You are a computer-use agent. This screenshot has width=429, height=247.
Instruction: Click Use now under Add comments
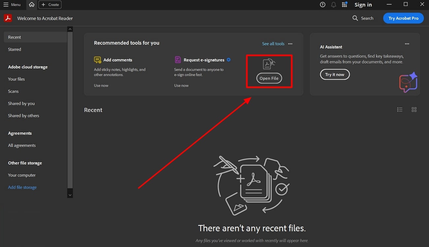tap(101, 85)
